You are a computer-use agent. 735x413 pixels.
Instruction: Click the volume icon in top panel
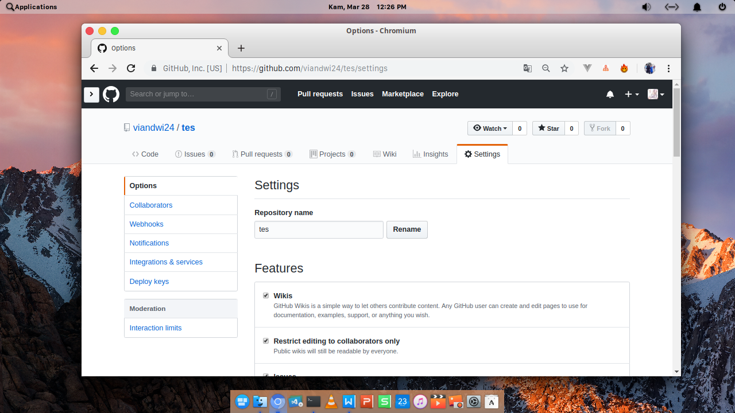tap(647, 7)
